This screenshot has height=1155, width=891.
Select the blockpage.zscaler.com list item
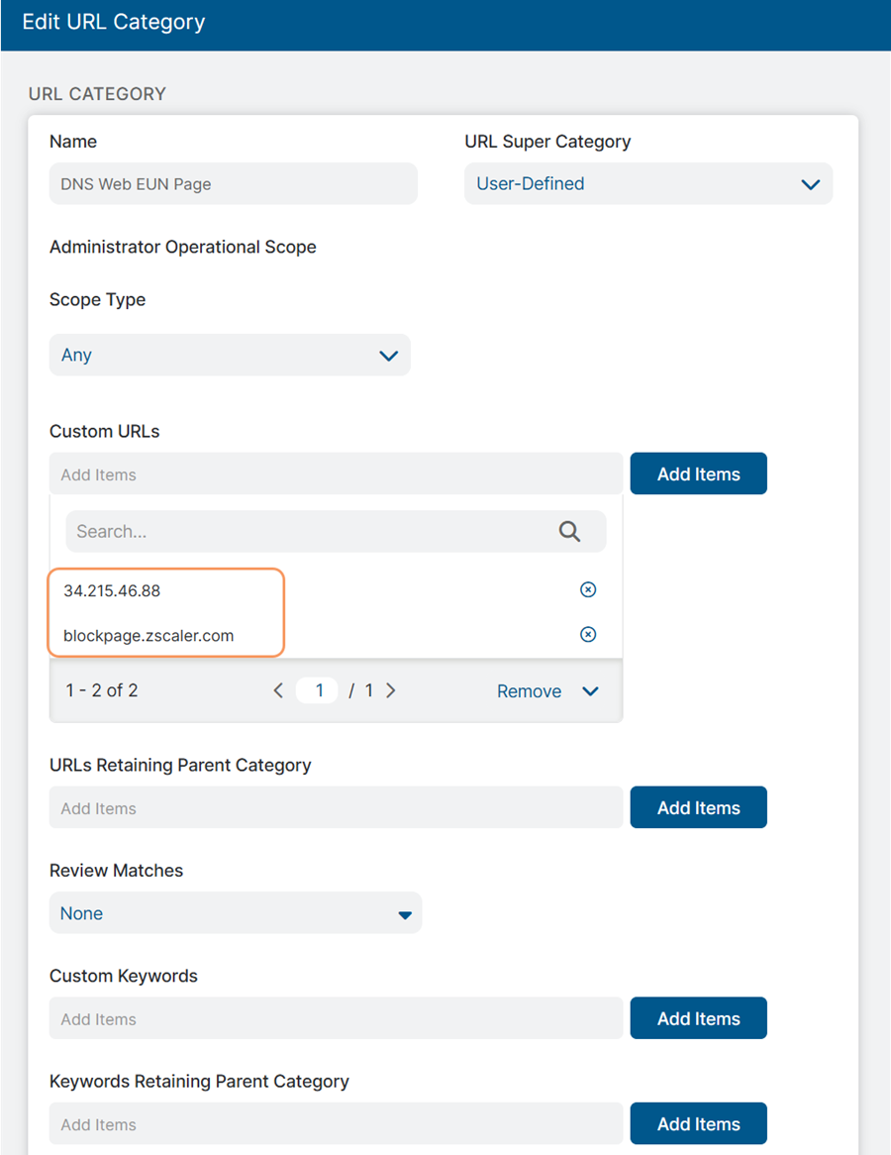[x=148, y=635]
